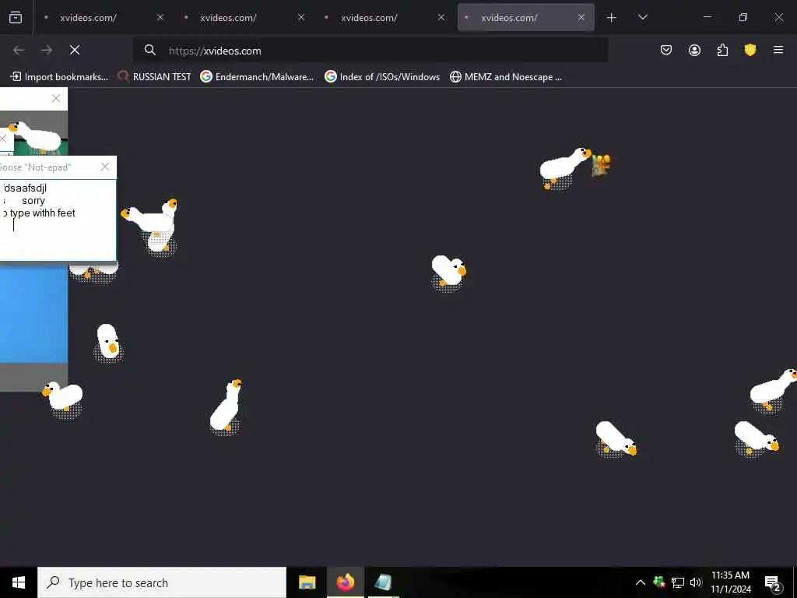Open the yellow shield extension icon
Image resolution: width=797 pixels, height=598 pixels.
click(x=750, y=50)
